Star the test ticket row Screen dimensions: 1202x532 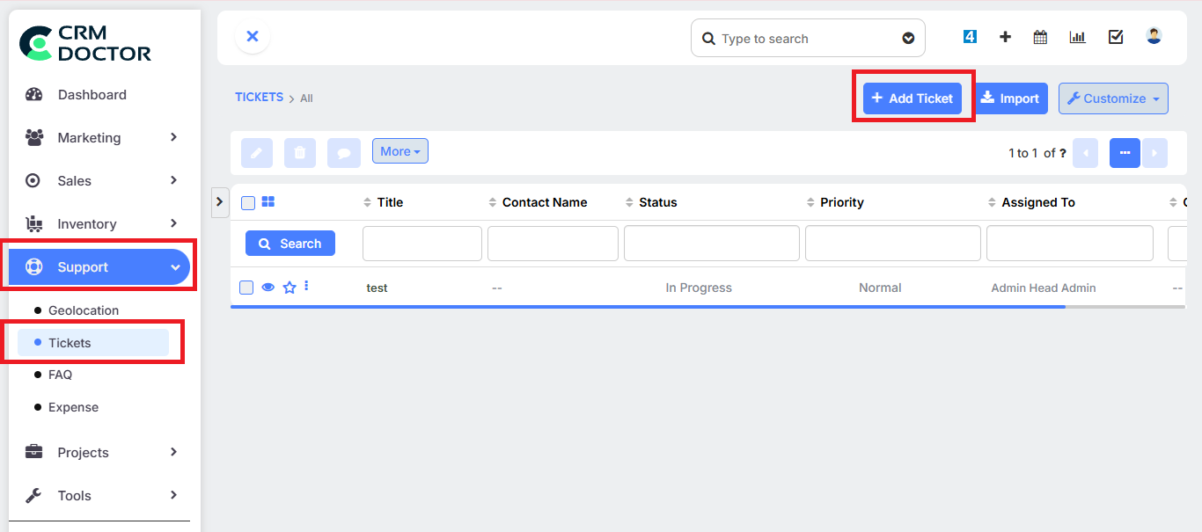coord(289,288)
